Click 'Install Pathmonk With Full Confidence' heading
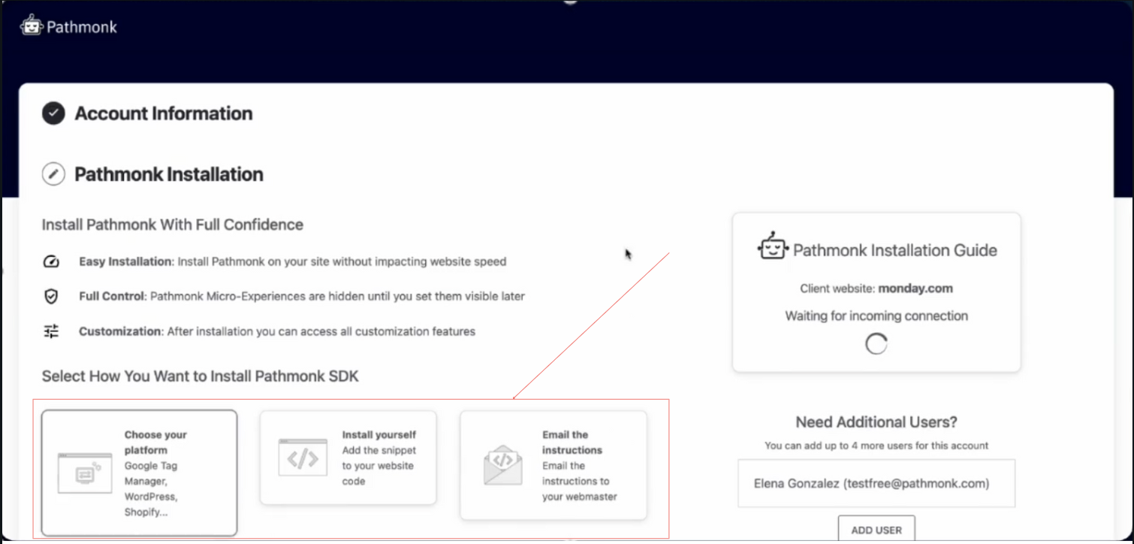The width and height of the screenshot is (1134, 544). coord(173,225)
